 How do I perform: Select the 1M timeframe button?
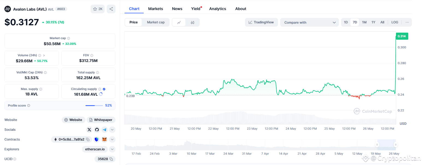tap(364, 22)
